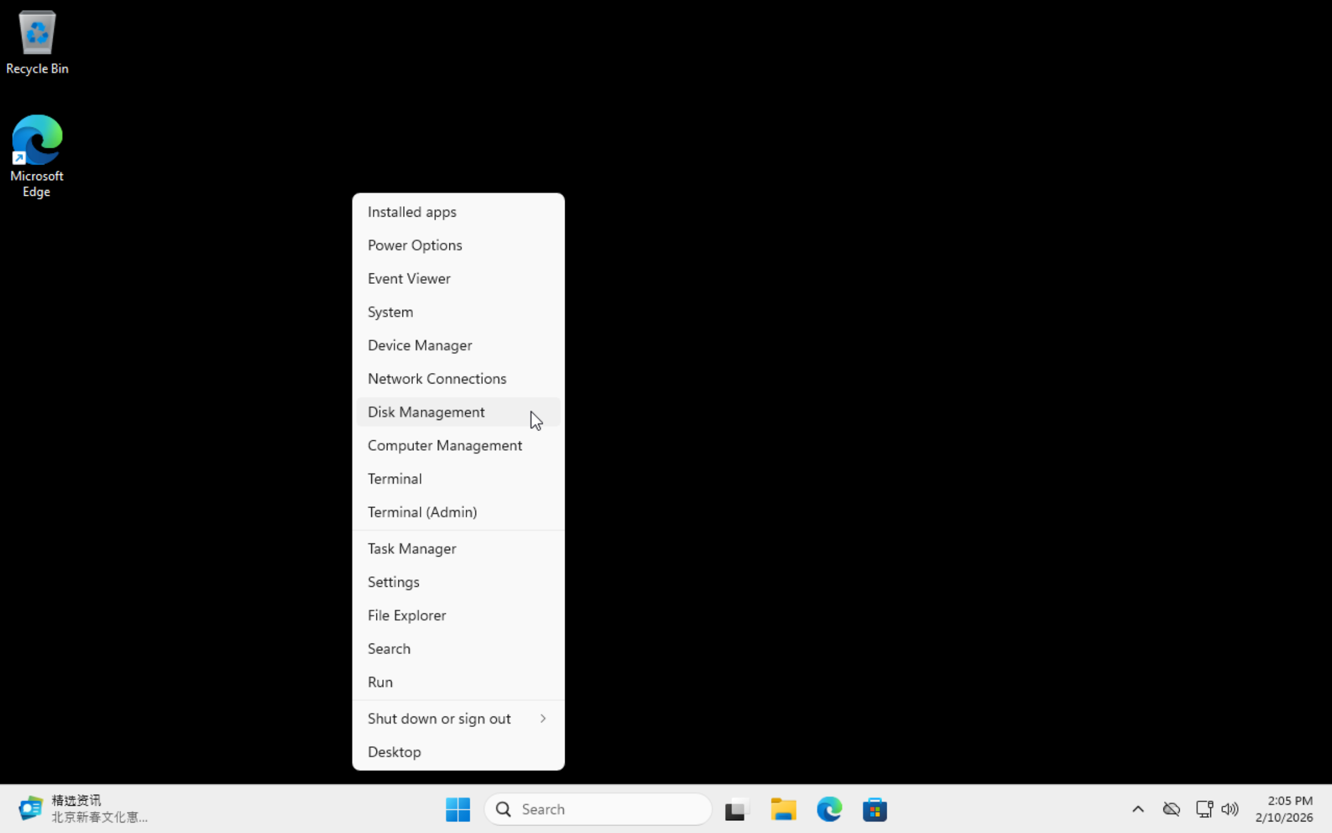Click the volume speaker tray icon
Viewport: 1332px width, 833px height.
[1229, 809]
